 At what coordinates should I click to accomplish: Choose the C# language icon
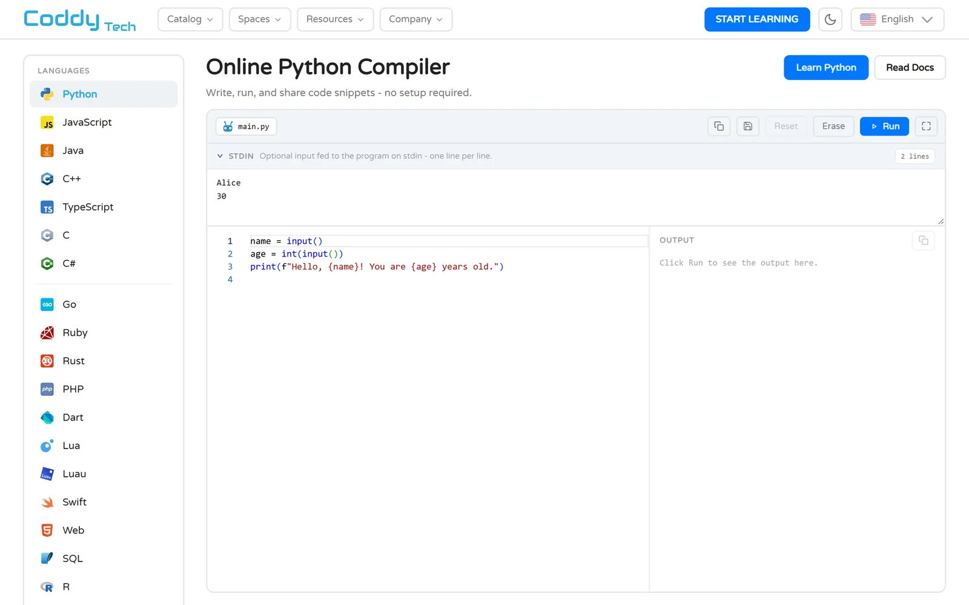click(x=47, y=264)
